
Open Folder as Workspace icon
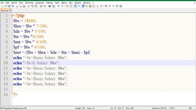(97, 6)
